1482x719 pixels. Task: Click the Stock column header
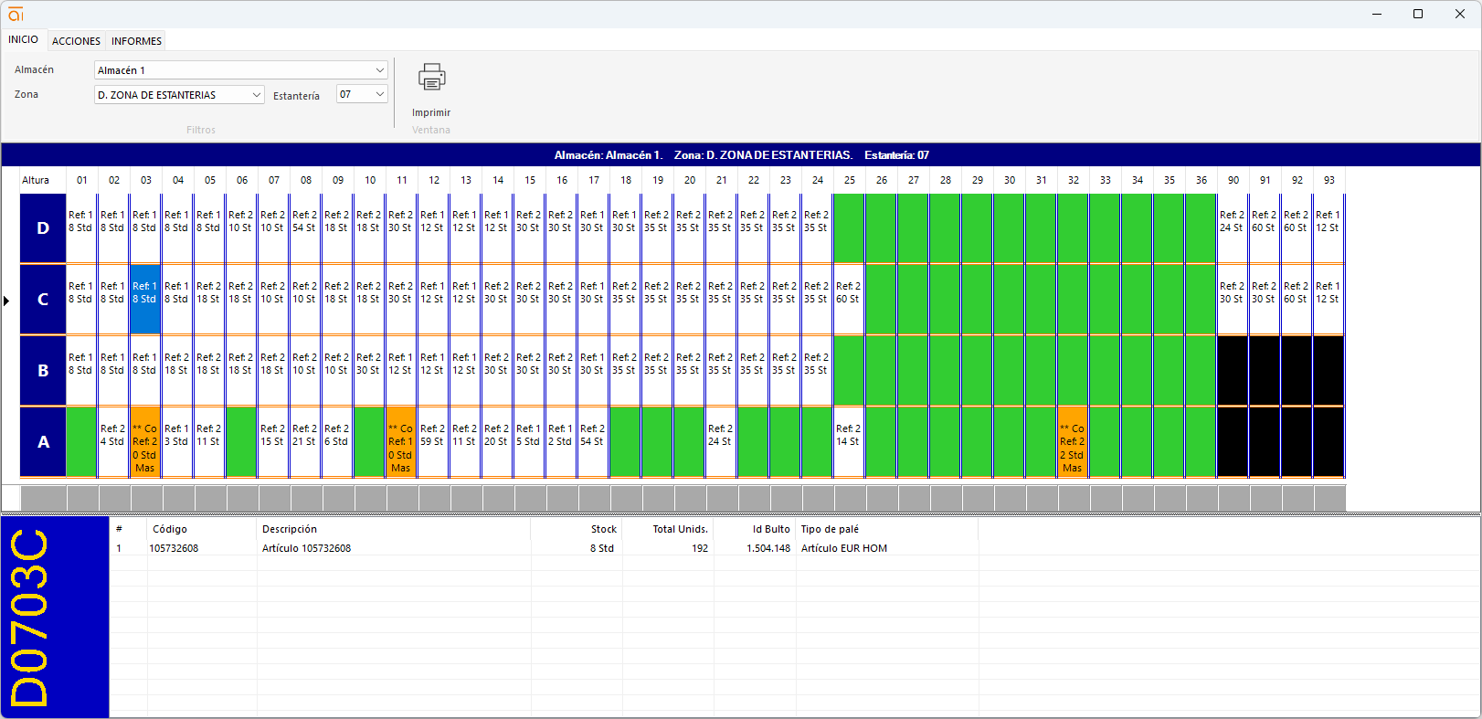coord(603,529)
